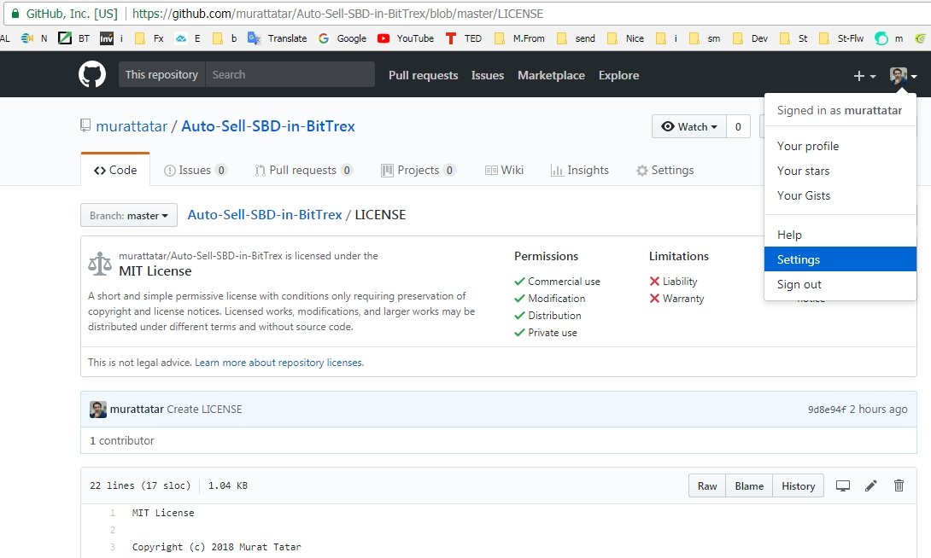Viewport: 931px width, 558px height.
Task: Click the BT bookmark icon
Action: point(65,38)
